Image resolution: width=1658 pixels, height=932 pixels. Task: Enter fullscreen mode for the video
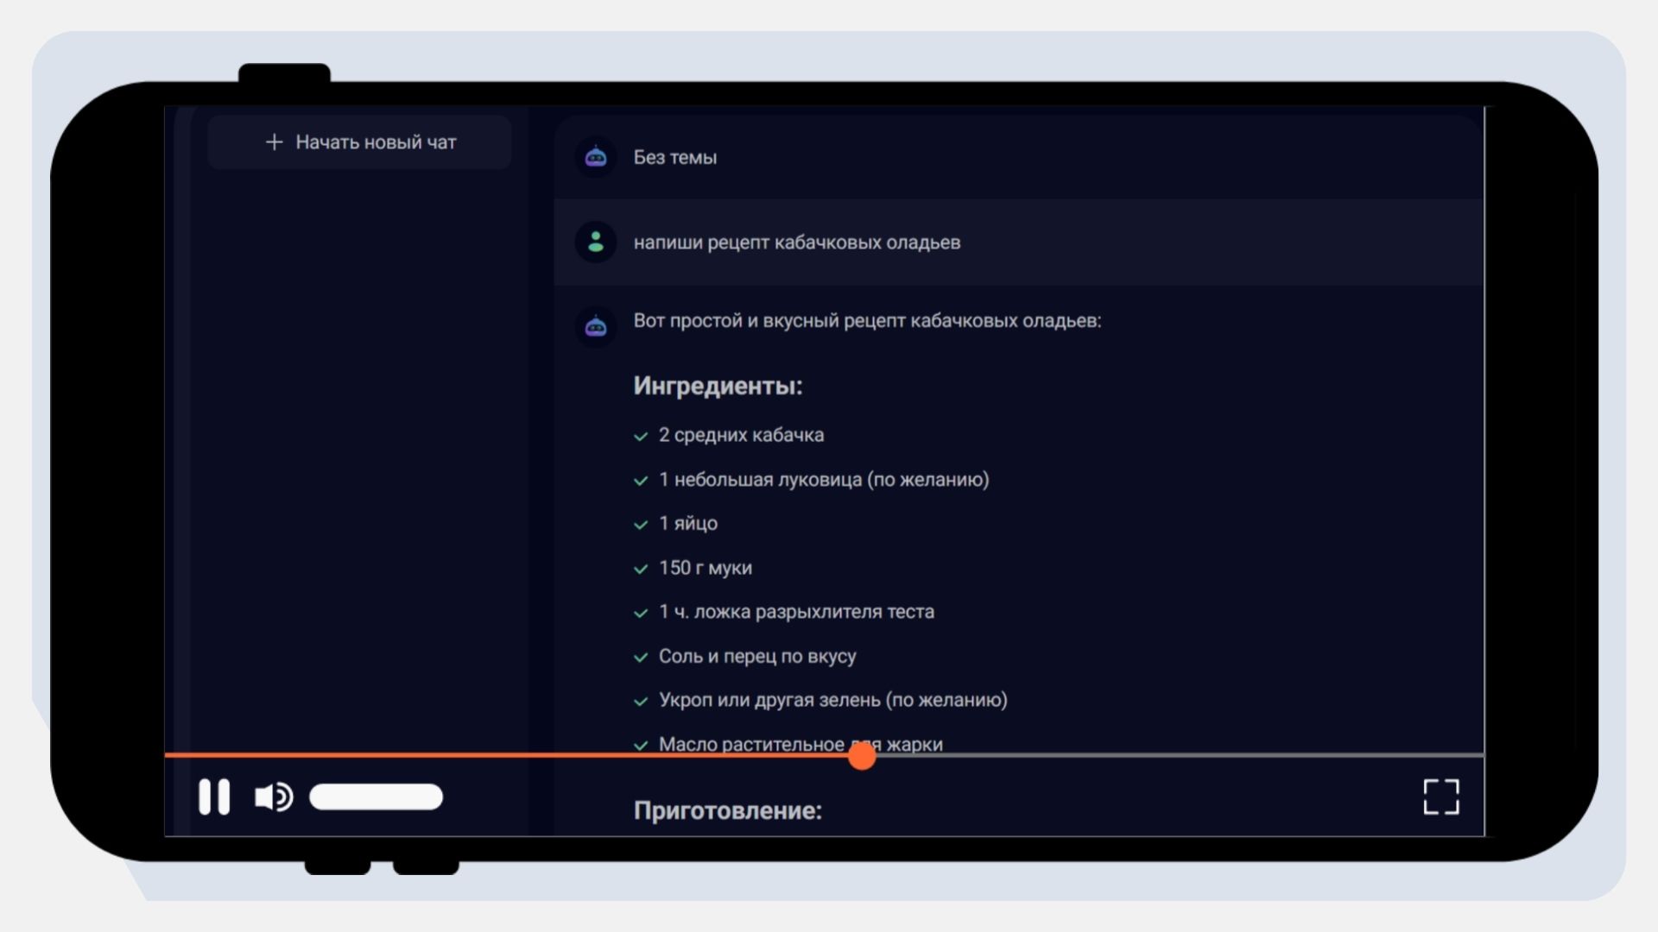pos(1440,797)
